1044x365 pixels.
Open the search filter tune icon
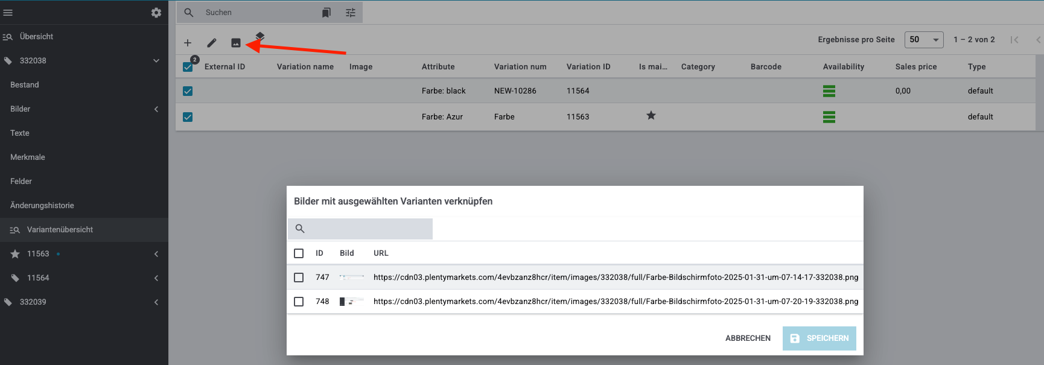351,13
